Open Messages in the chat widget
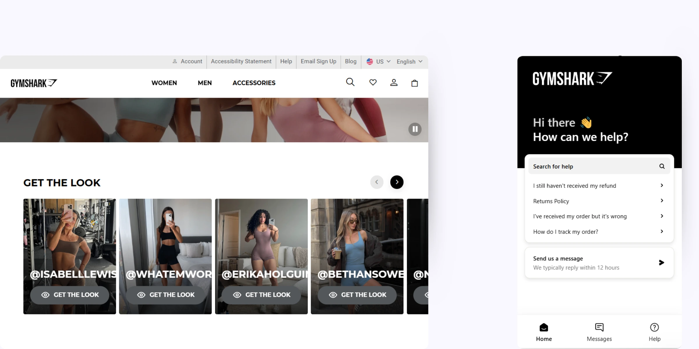699x349 pixels. click(x=599, y=332)
